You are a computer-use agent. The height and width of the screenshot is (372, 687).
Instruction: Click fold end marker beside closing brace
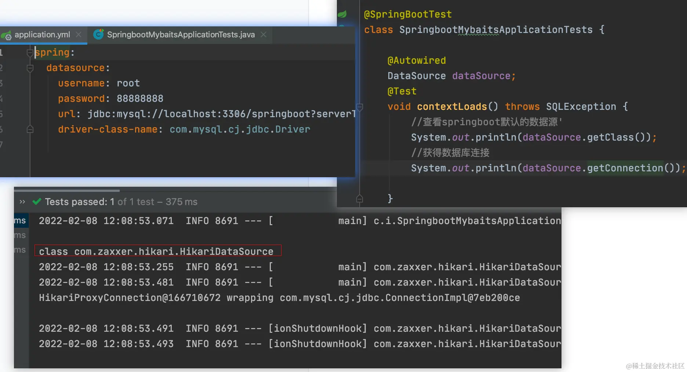coord(360,199)
